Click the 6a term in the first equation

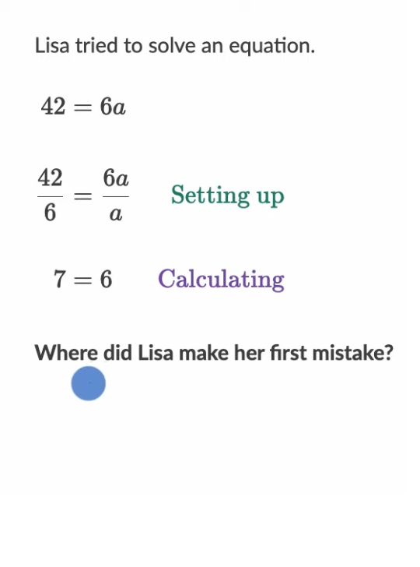tap(113, 107)
